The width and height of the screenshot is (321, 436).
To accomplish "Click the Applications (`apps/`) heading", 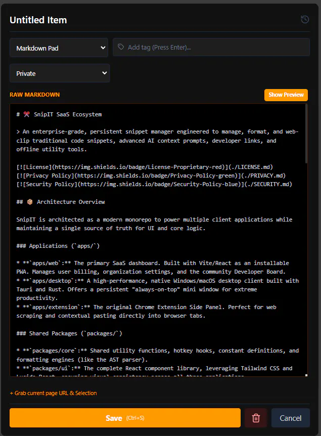I will pyautogui.click(x=58, y=246).
